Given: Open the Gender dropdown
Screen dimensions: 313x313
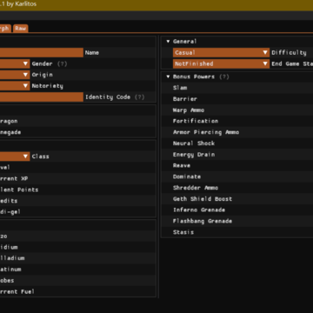Looking at the screenshot, I should 15,63.
